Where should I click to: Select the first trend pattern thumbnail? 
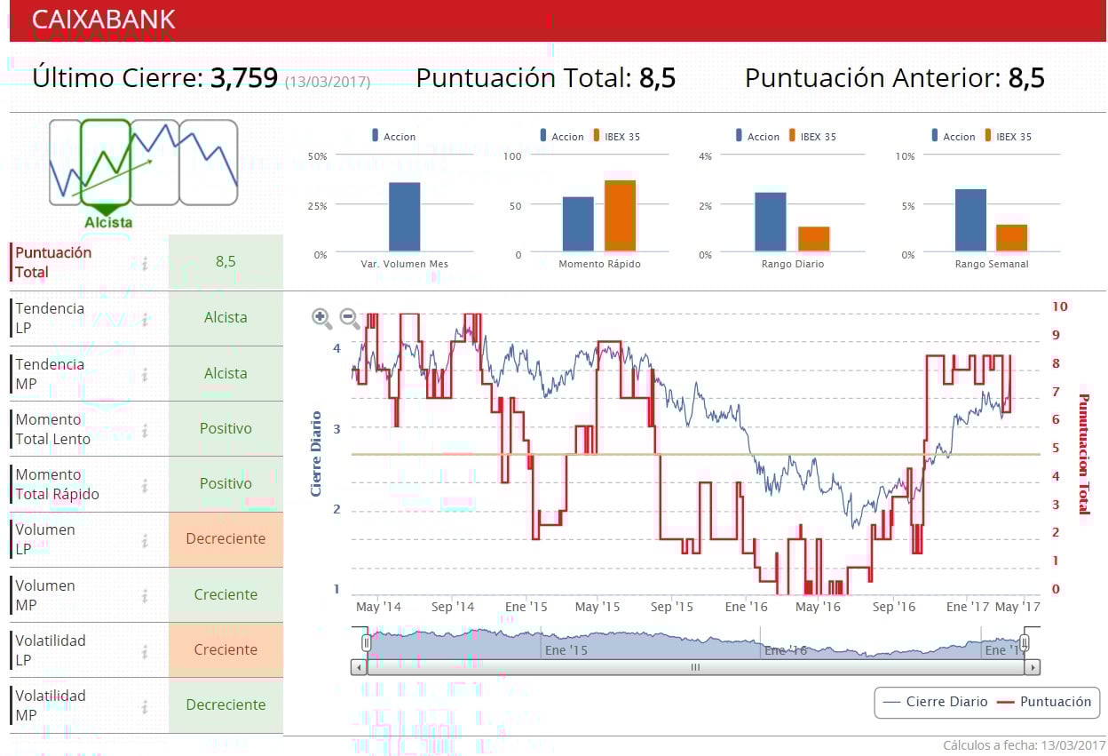[64, 163]
